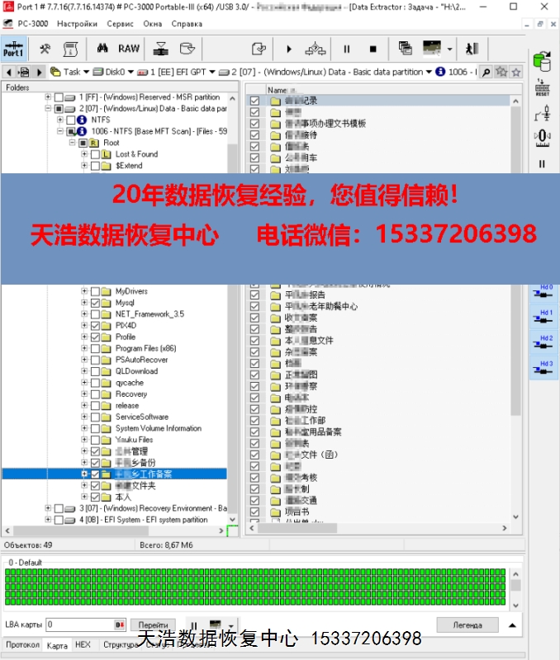Toggle checkbox for the Recovery folder
Viewport: 560px width, 660px height.
pos(95,394)
